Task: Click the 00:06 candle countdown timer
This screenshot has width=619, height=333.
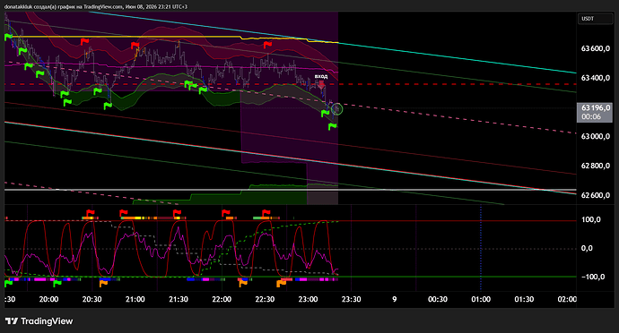Action: pos(591,116)
